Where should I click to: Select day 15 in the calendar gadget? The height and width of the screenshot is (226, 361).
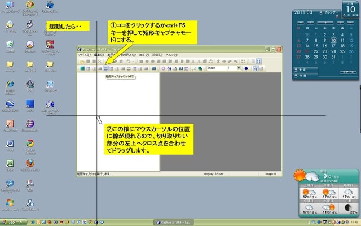pyautogui.click(x=316, y=46)
